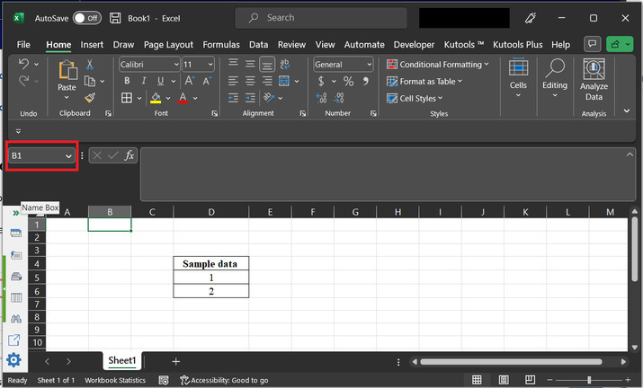The image size is (643, 388).
Task: Open the General number format dropdown
Action: (369, 65)
